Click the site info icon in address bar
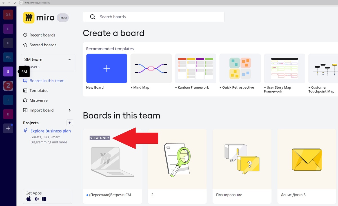338x206 pixels. pos(21,3)
